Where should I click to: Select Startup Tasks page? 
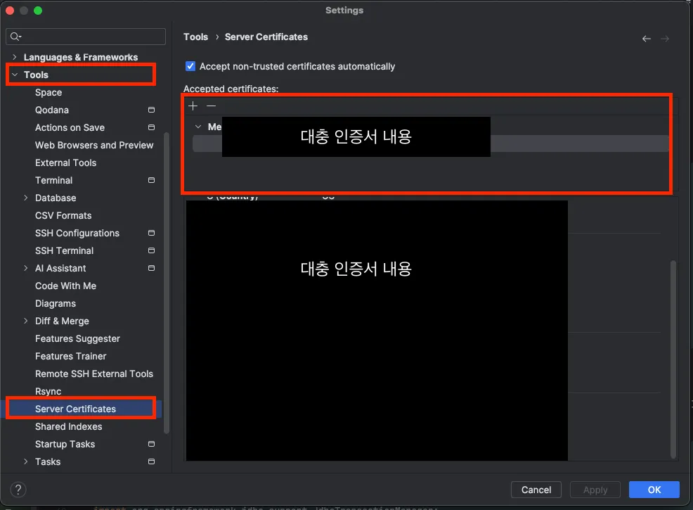coord(65,444)
